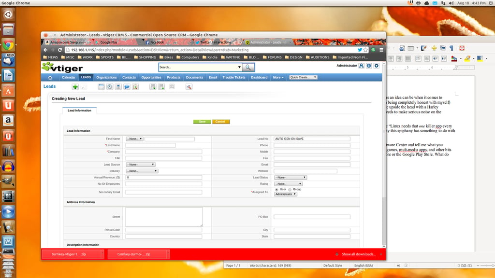Open the chat bubble icon in Leads toolbar
This screenshot has width=495, height=278.
click(127, 87)
